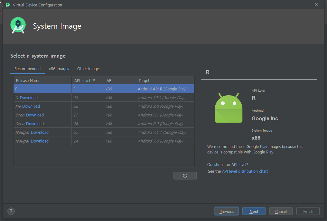The width and height of the screenshot is (327, 221).
Task: Cancel the device configuration
Action: pyautogui.click(x=281, y=211)
